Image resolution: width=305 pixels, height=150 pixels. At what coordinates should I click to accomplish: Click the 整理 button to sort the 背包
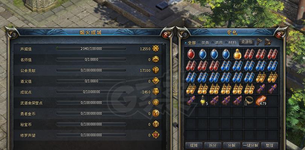pyautogui.click(x=270, y=145)
